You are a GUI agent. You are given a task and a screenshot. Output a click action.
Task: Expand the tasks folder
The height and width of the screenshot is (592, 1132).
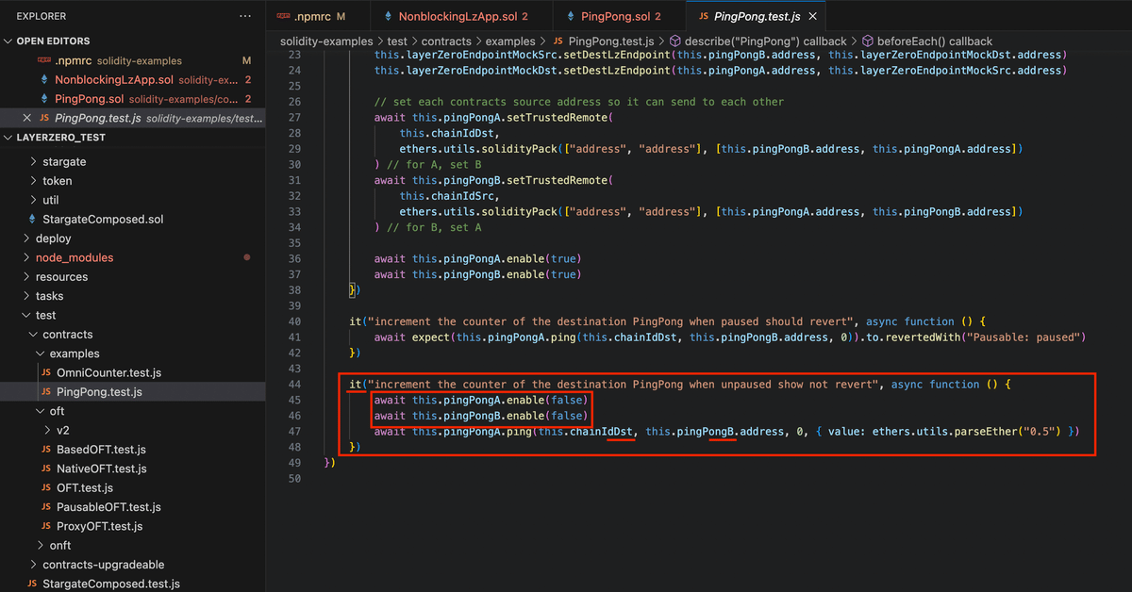click(49, 296)
